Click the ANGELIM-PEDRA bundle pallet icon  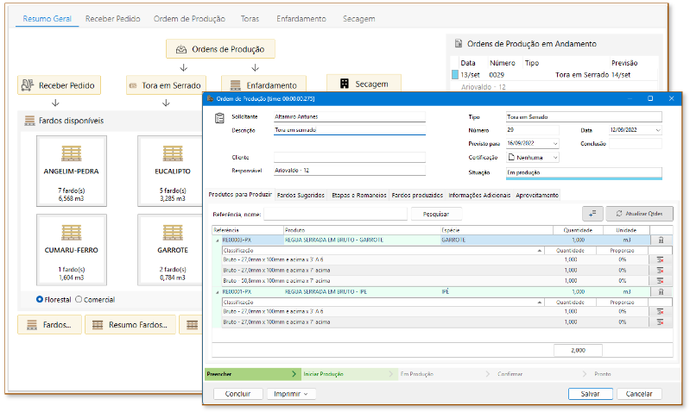tap(71, 153)
